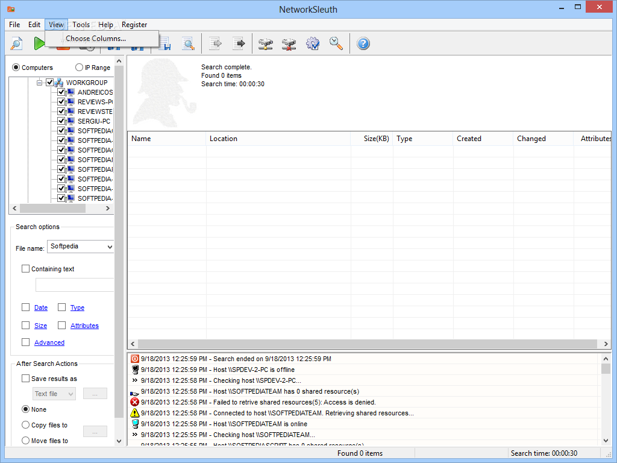Screen dimensions: 617x463
Task: Open the Type filter link
Action: coord(77,307)
